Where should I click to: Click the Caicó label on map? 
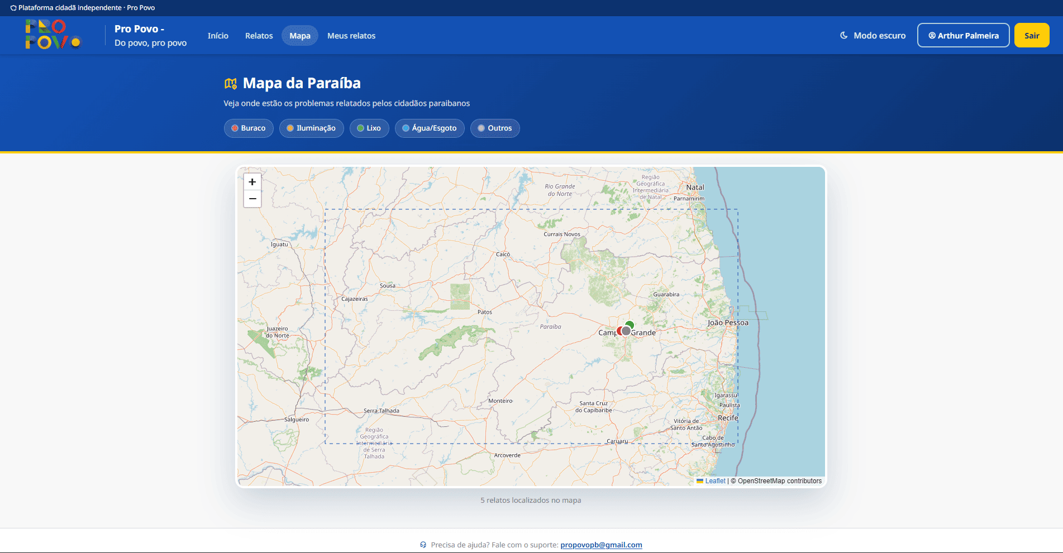pyautogui.click(x=503, y=254)
